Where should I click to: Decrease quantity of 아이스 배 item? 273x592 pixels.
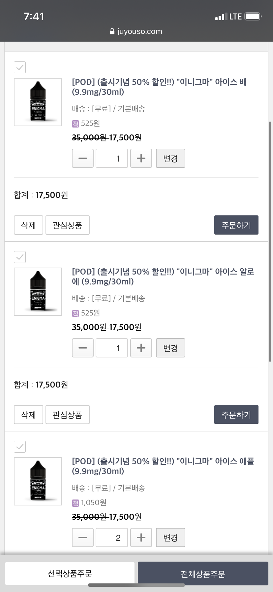pyautogui.click(x=83, y=158)
